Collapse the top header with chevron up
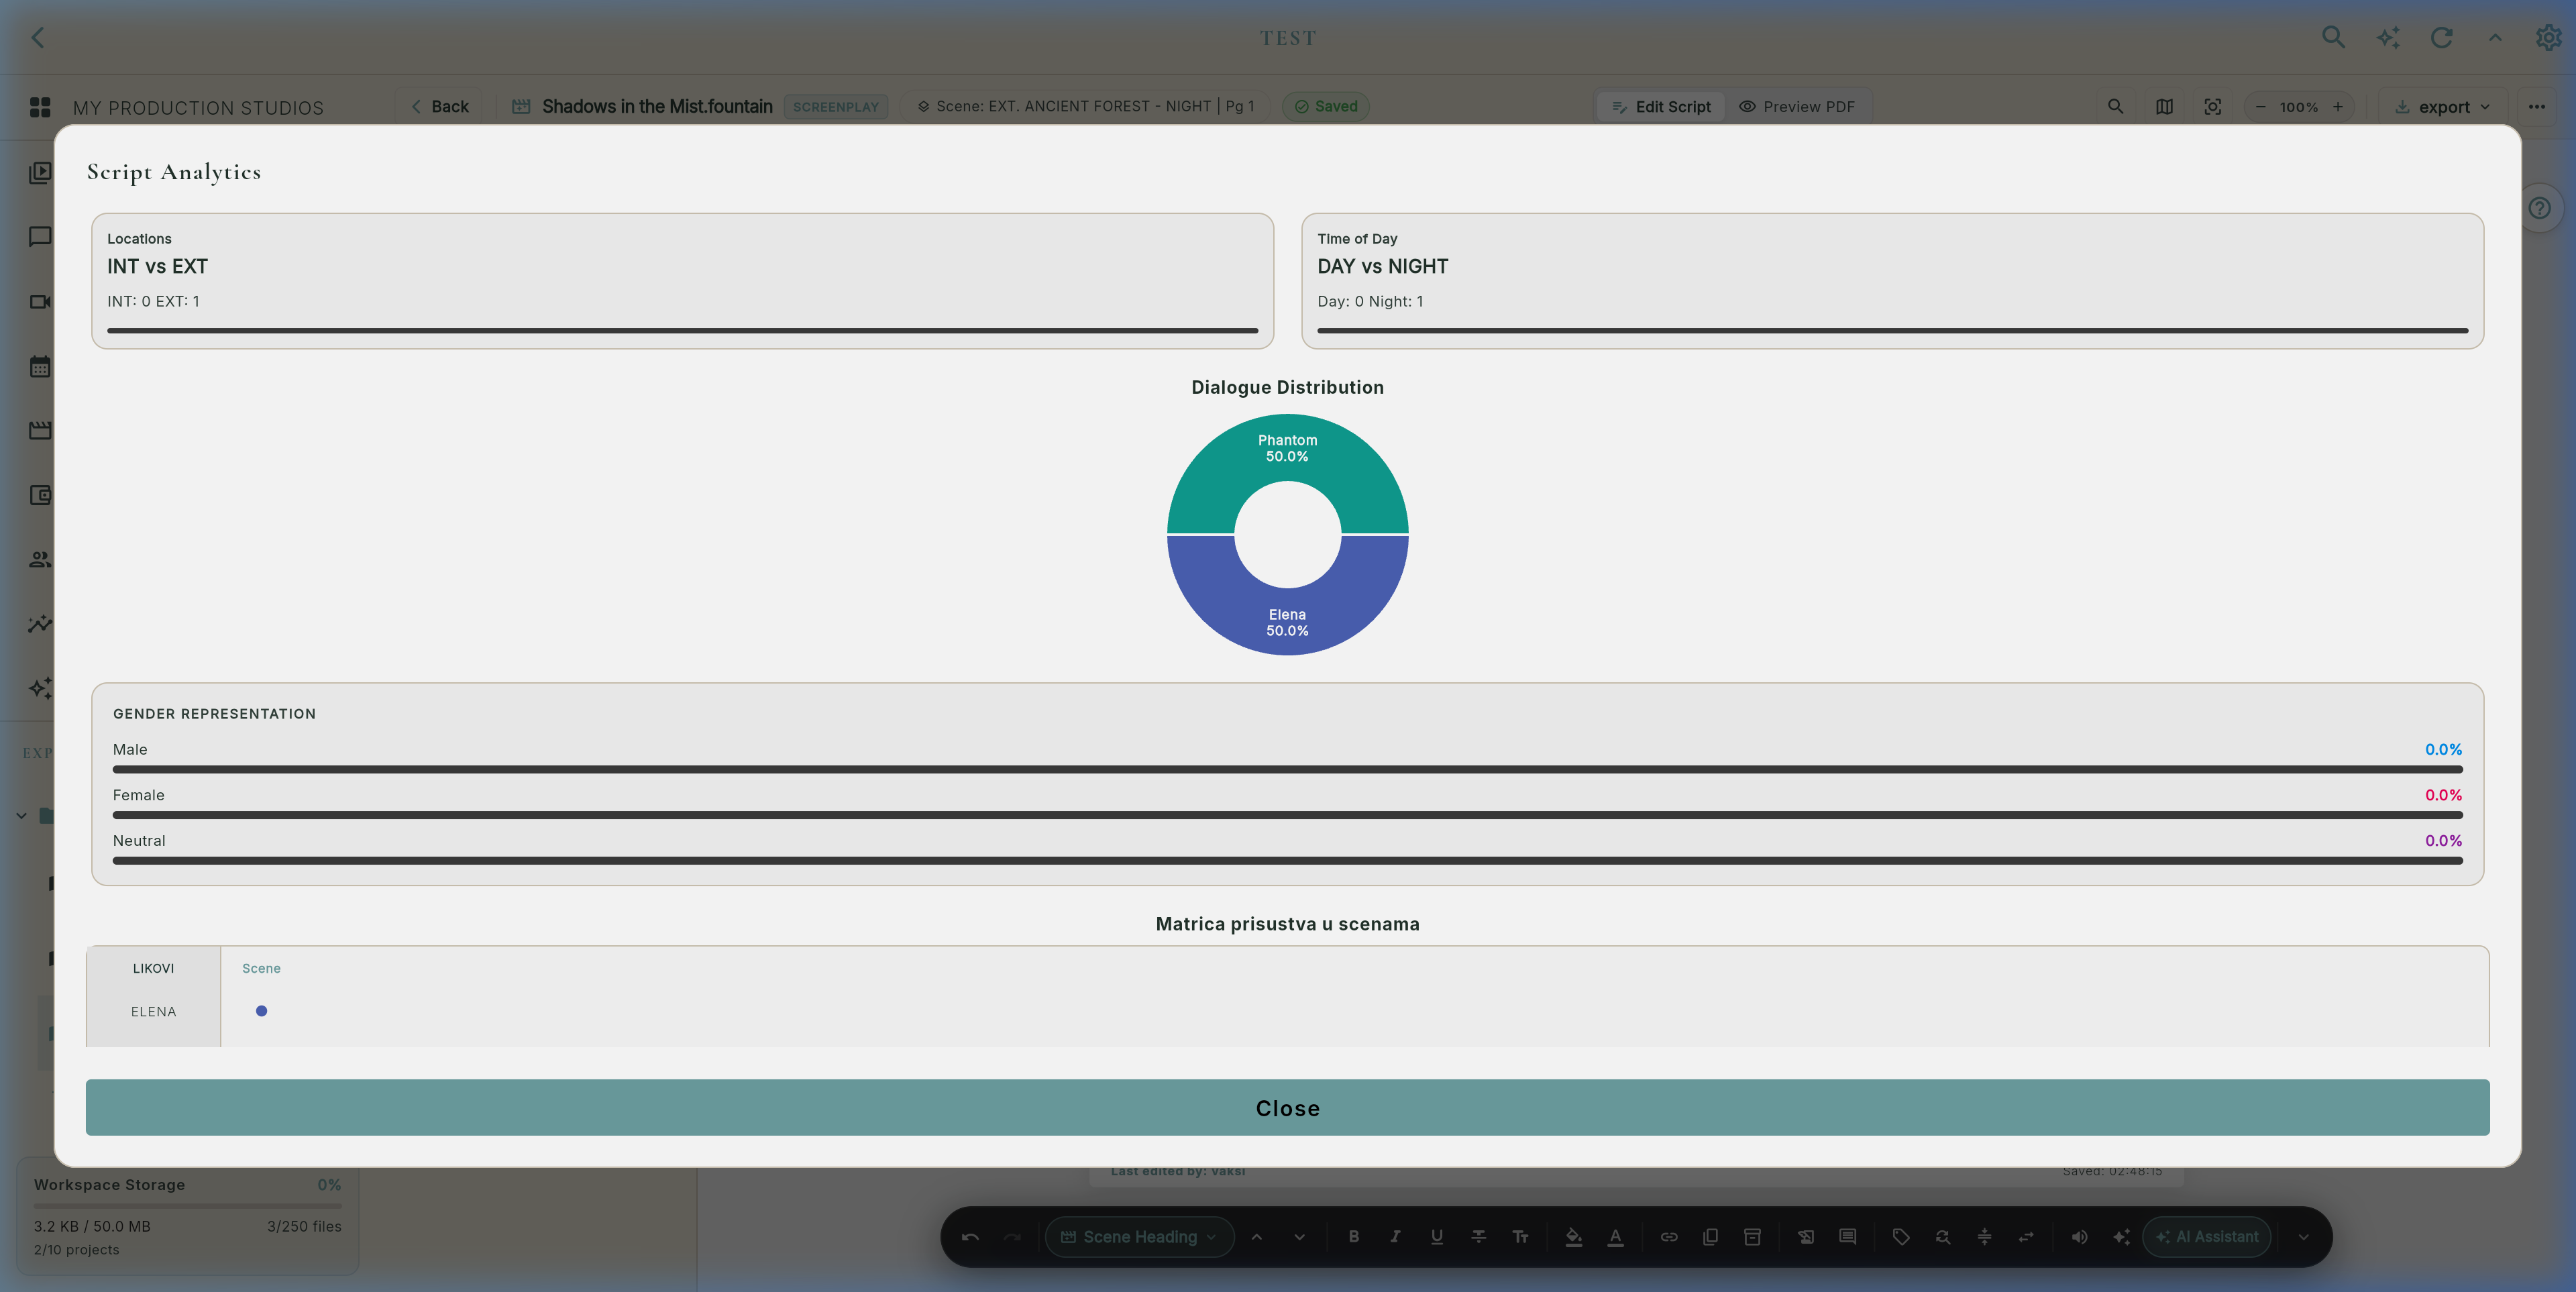The width and height of the screenshot is (2576, 1292). 2495,38
